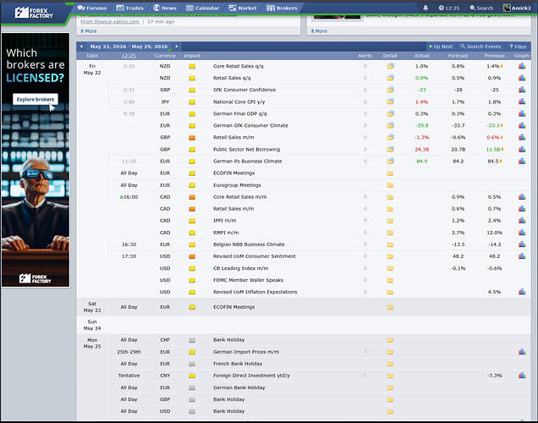Open the Forums menu

pyautogui.click(x=92, y=8)
